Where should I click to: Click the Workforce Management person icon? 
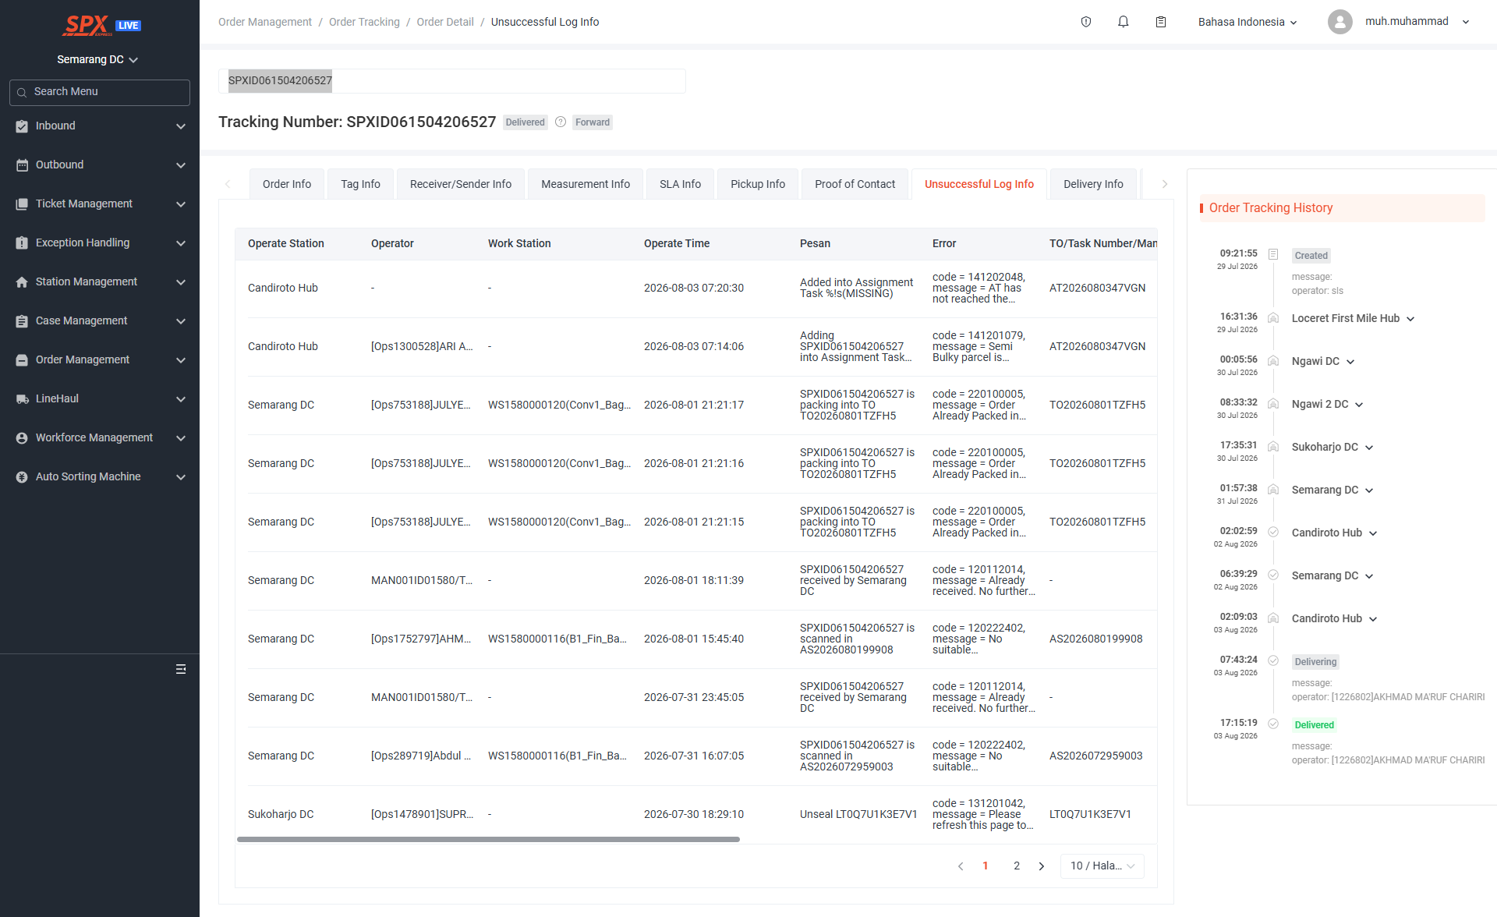click(22, 438)
